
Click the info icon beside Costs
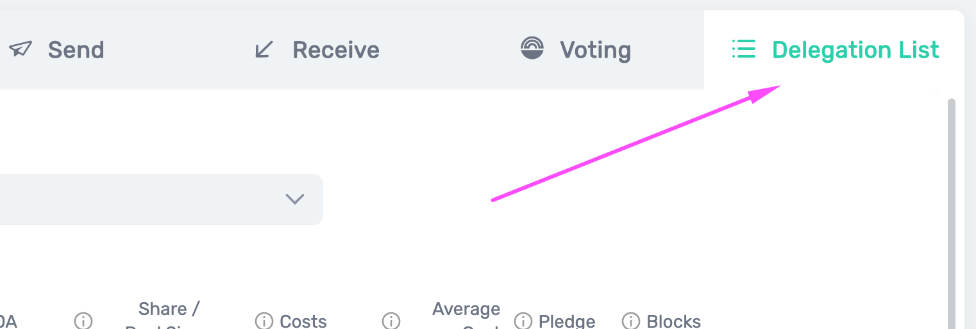tap(264, 320)
